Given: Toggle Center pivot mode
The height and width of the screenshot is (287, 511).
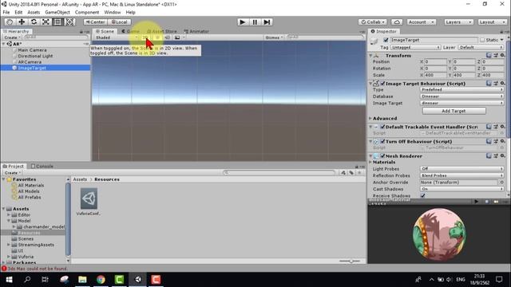Looking at the screenshot, I should (x=95, y=22).
